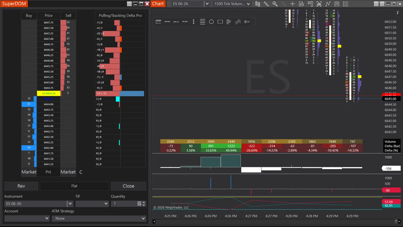Screen dimensions: 403x227
Task: Select the stacked horizontal lines tool
Action: (x=202, y=22)
